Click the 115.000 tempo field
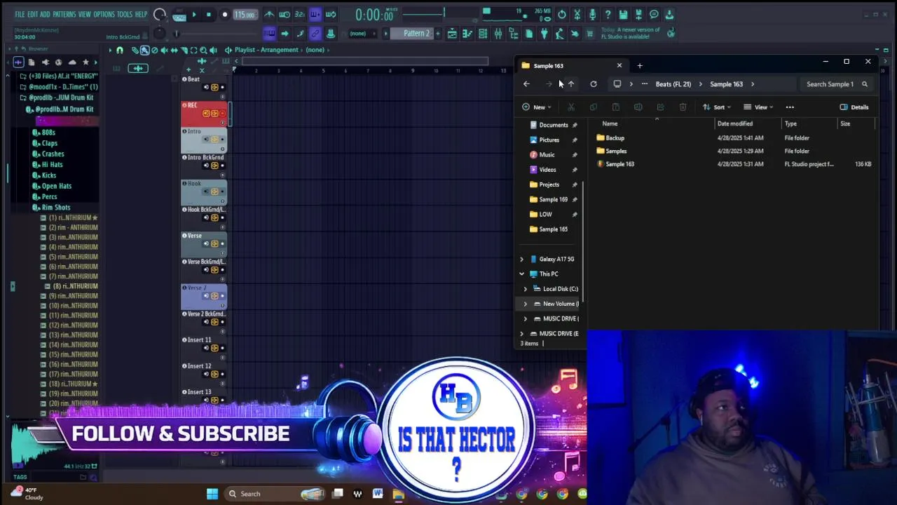 245,15
